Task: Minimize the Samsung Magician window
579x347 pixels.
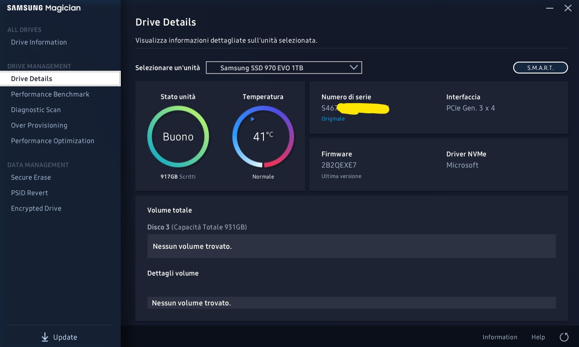Action: [x=550, y=8]
